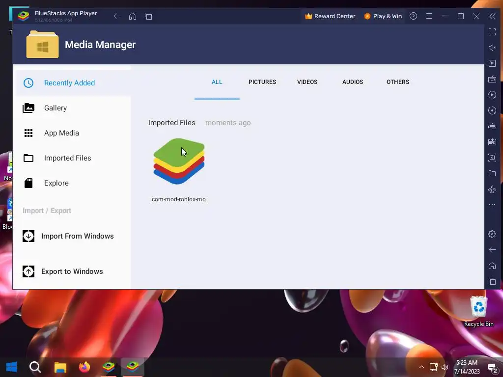
Task: Click the side toolbar back arrow
Action: [492, 250]
